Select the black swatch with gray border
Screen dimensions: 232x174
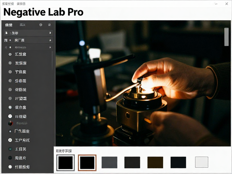tap(65, 163)
